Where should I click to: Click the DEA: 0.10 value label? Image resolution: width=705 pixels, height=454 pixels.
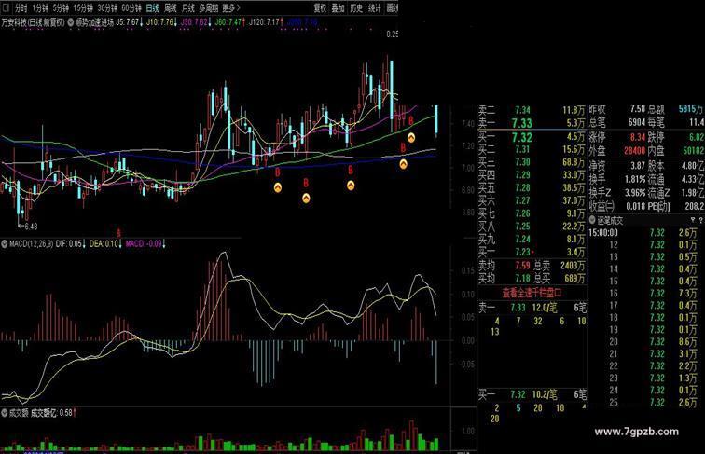105,243
